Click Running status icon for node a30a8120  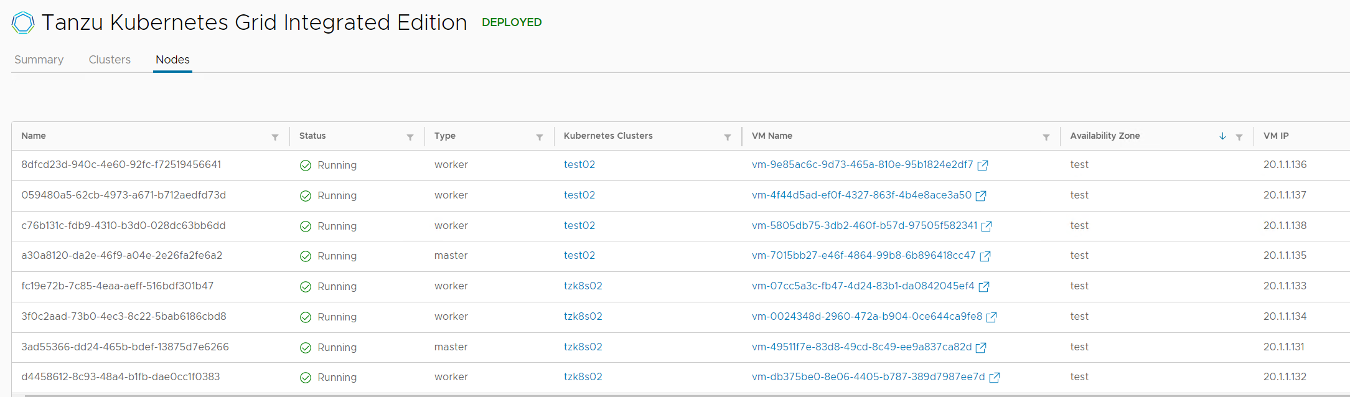(306, 256)
